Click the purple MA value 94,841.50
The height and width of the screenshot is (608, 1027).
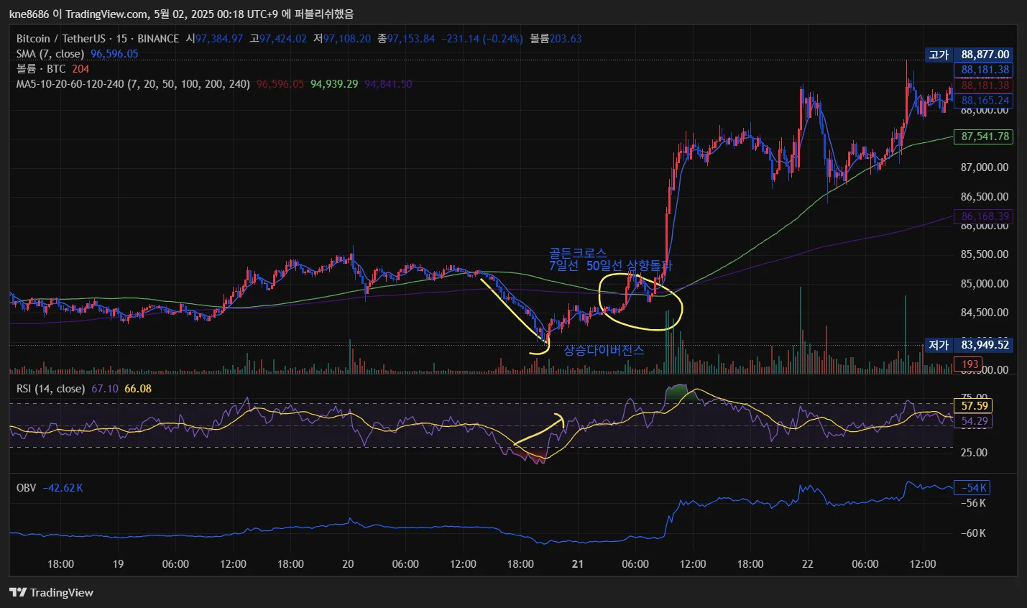coord(388,84)
